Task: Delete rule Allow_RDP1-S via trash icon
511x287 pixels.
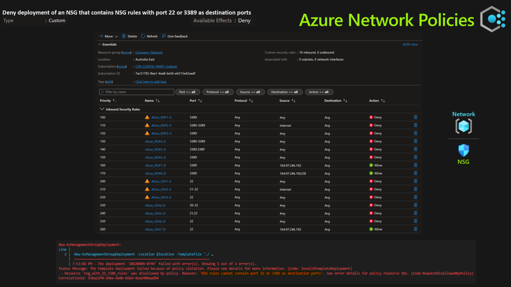Action: tap(415, 117)
